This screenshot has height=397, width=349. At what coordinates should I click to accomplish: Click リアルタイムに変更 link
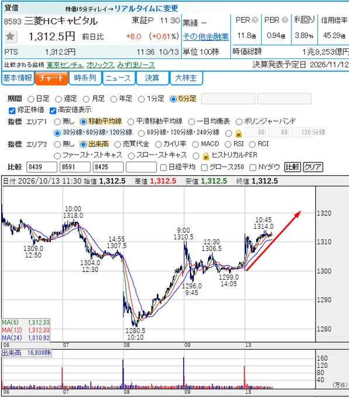tap(146, 8)
